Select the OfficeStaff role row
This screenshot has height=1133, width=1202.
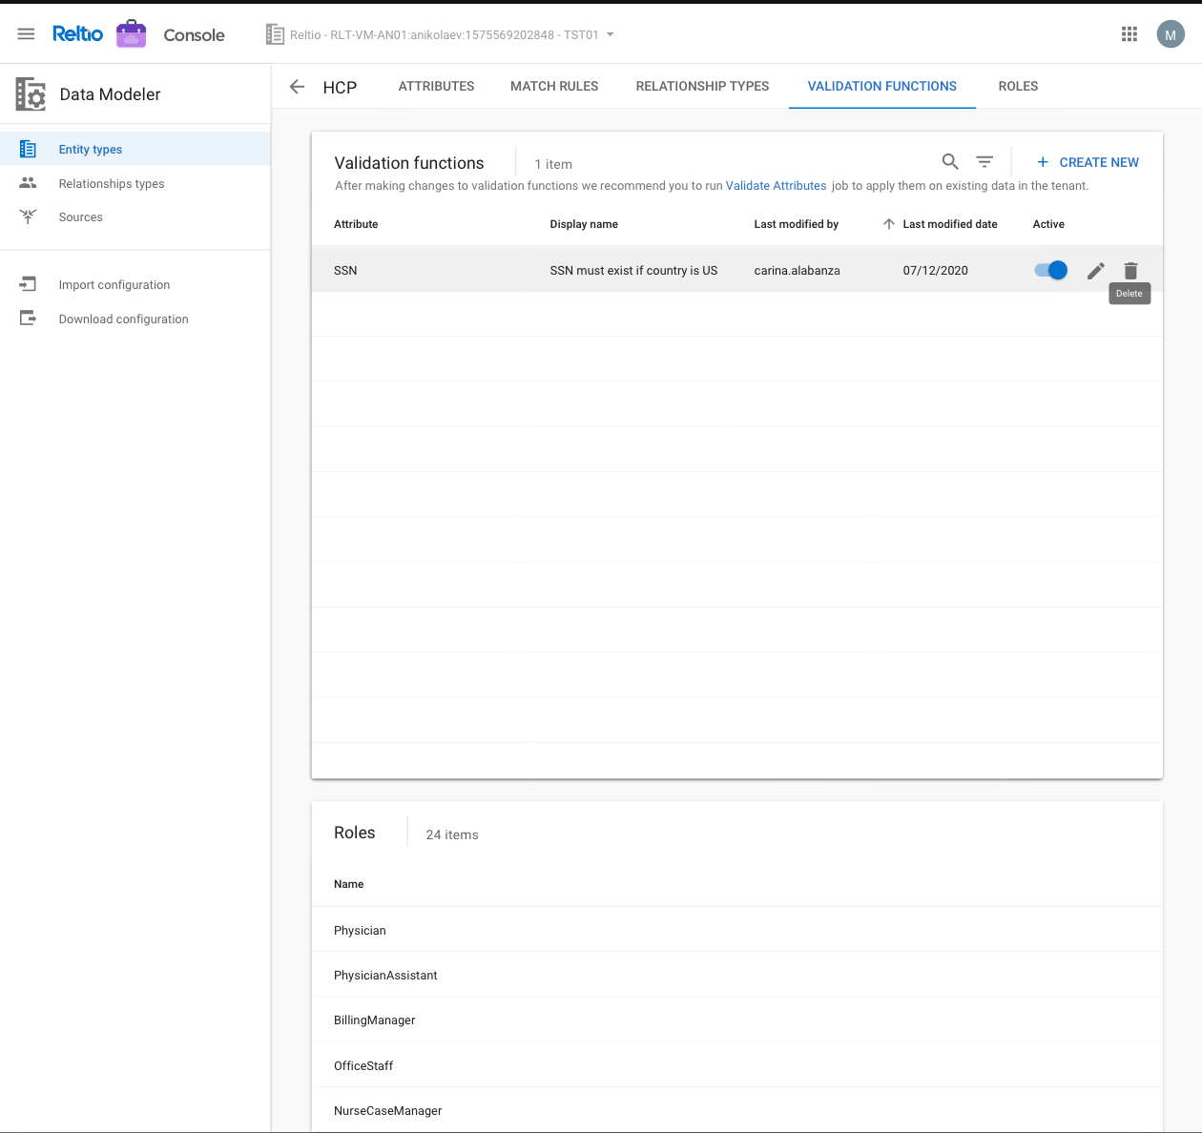pos(737,1065)
